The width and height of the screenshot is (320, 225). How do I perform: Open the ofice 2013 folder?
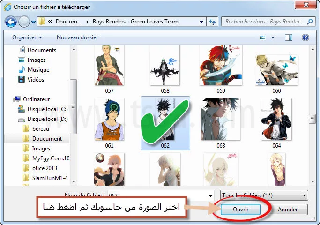(x=40, y=168)
